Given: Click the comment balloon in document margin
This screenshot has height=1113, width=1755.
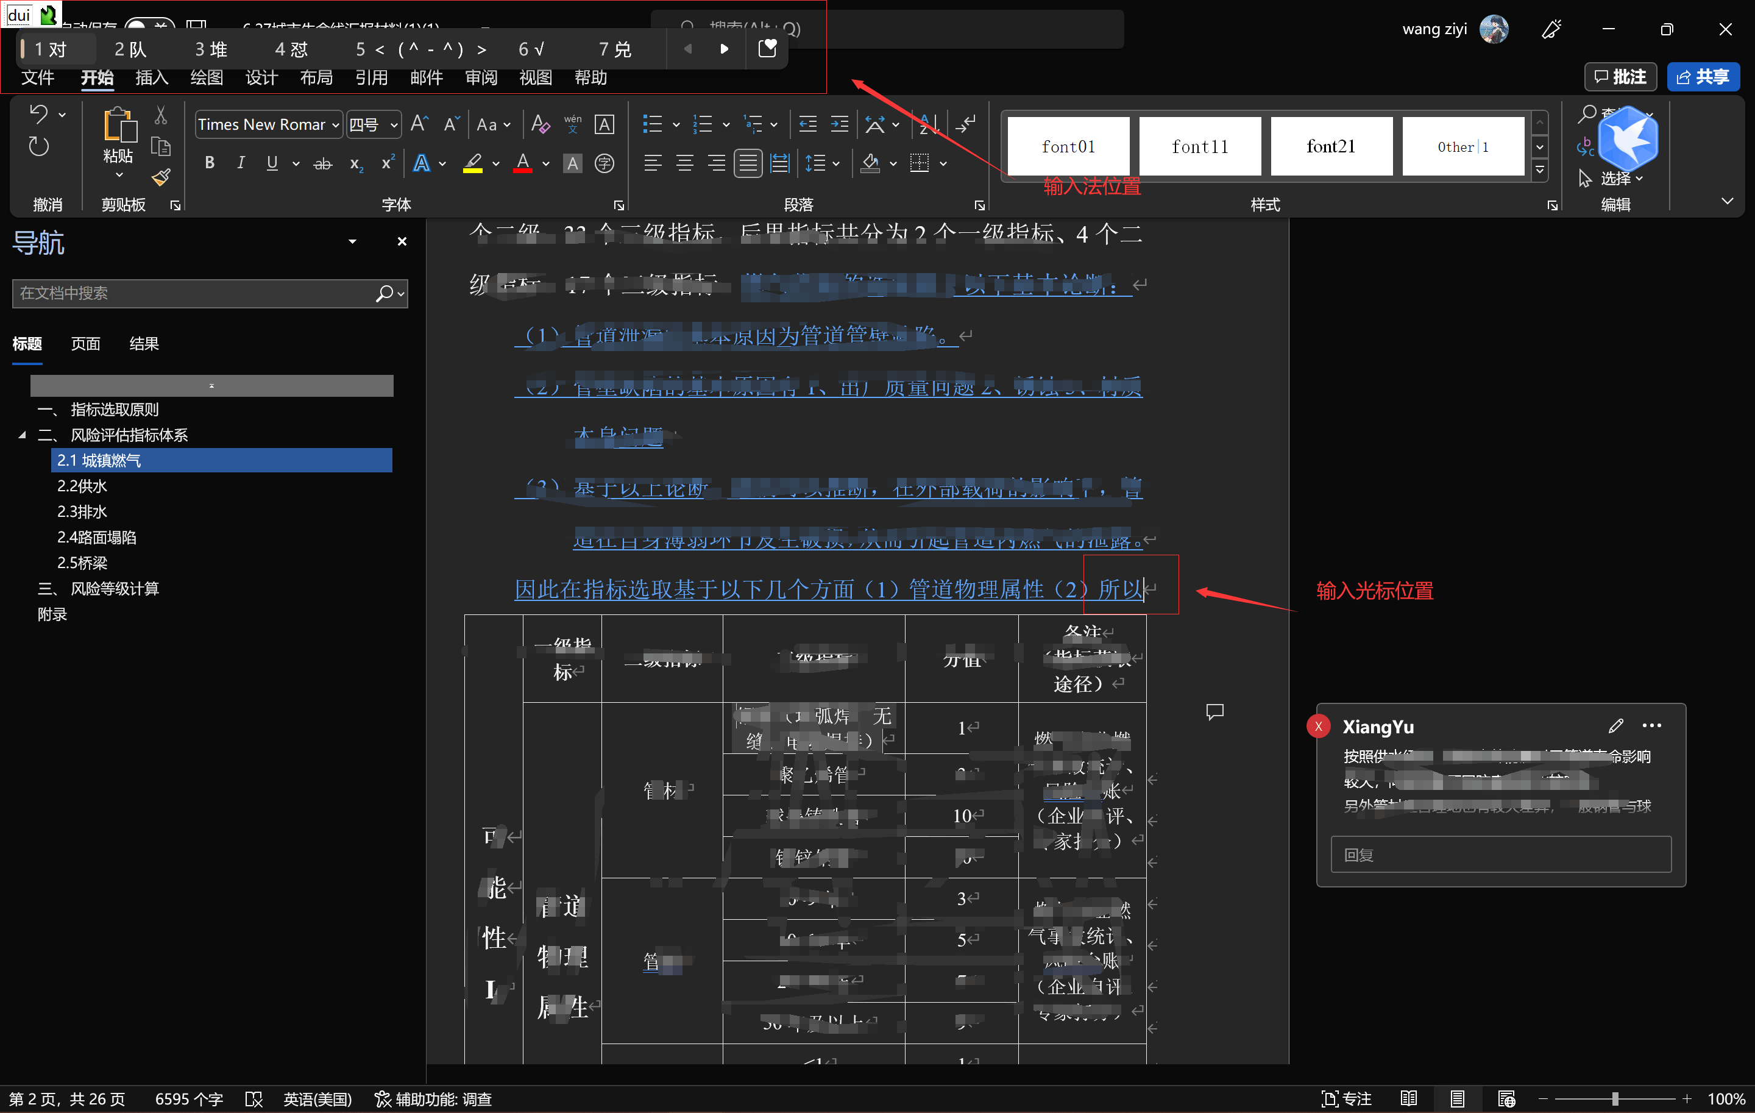Looking at the screenshot, I should [x=1214, y=712].
